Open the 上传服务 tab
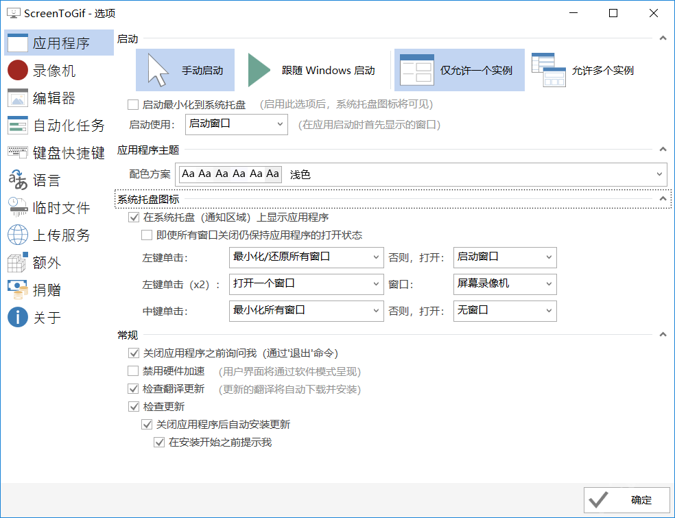 [x=58, y=235]
